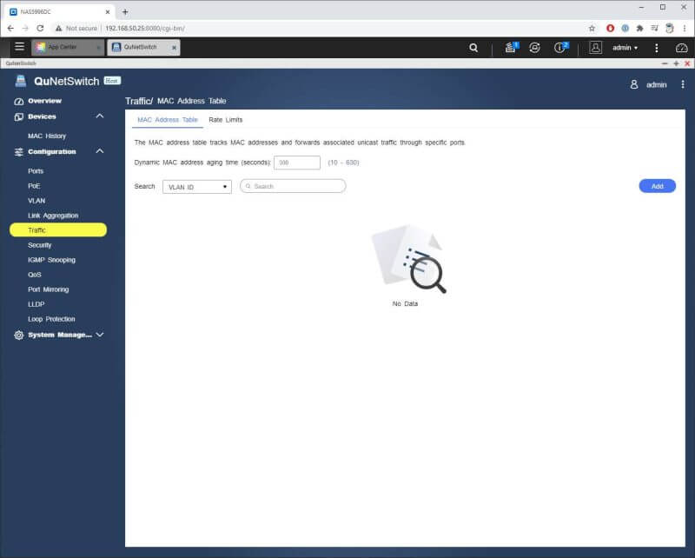This screenshot has width=695, height=558.
Task: Open the QoS page
Action: (34, 275)
